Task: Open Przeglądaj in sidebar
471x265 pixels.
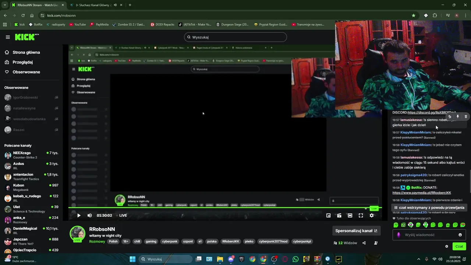Action: tap(19, 62)
